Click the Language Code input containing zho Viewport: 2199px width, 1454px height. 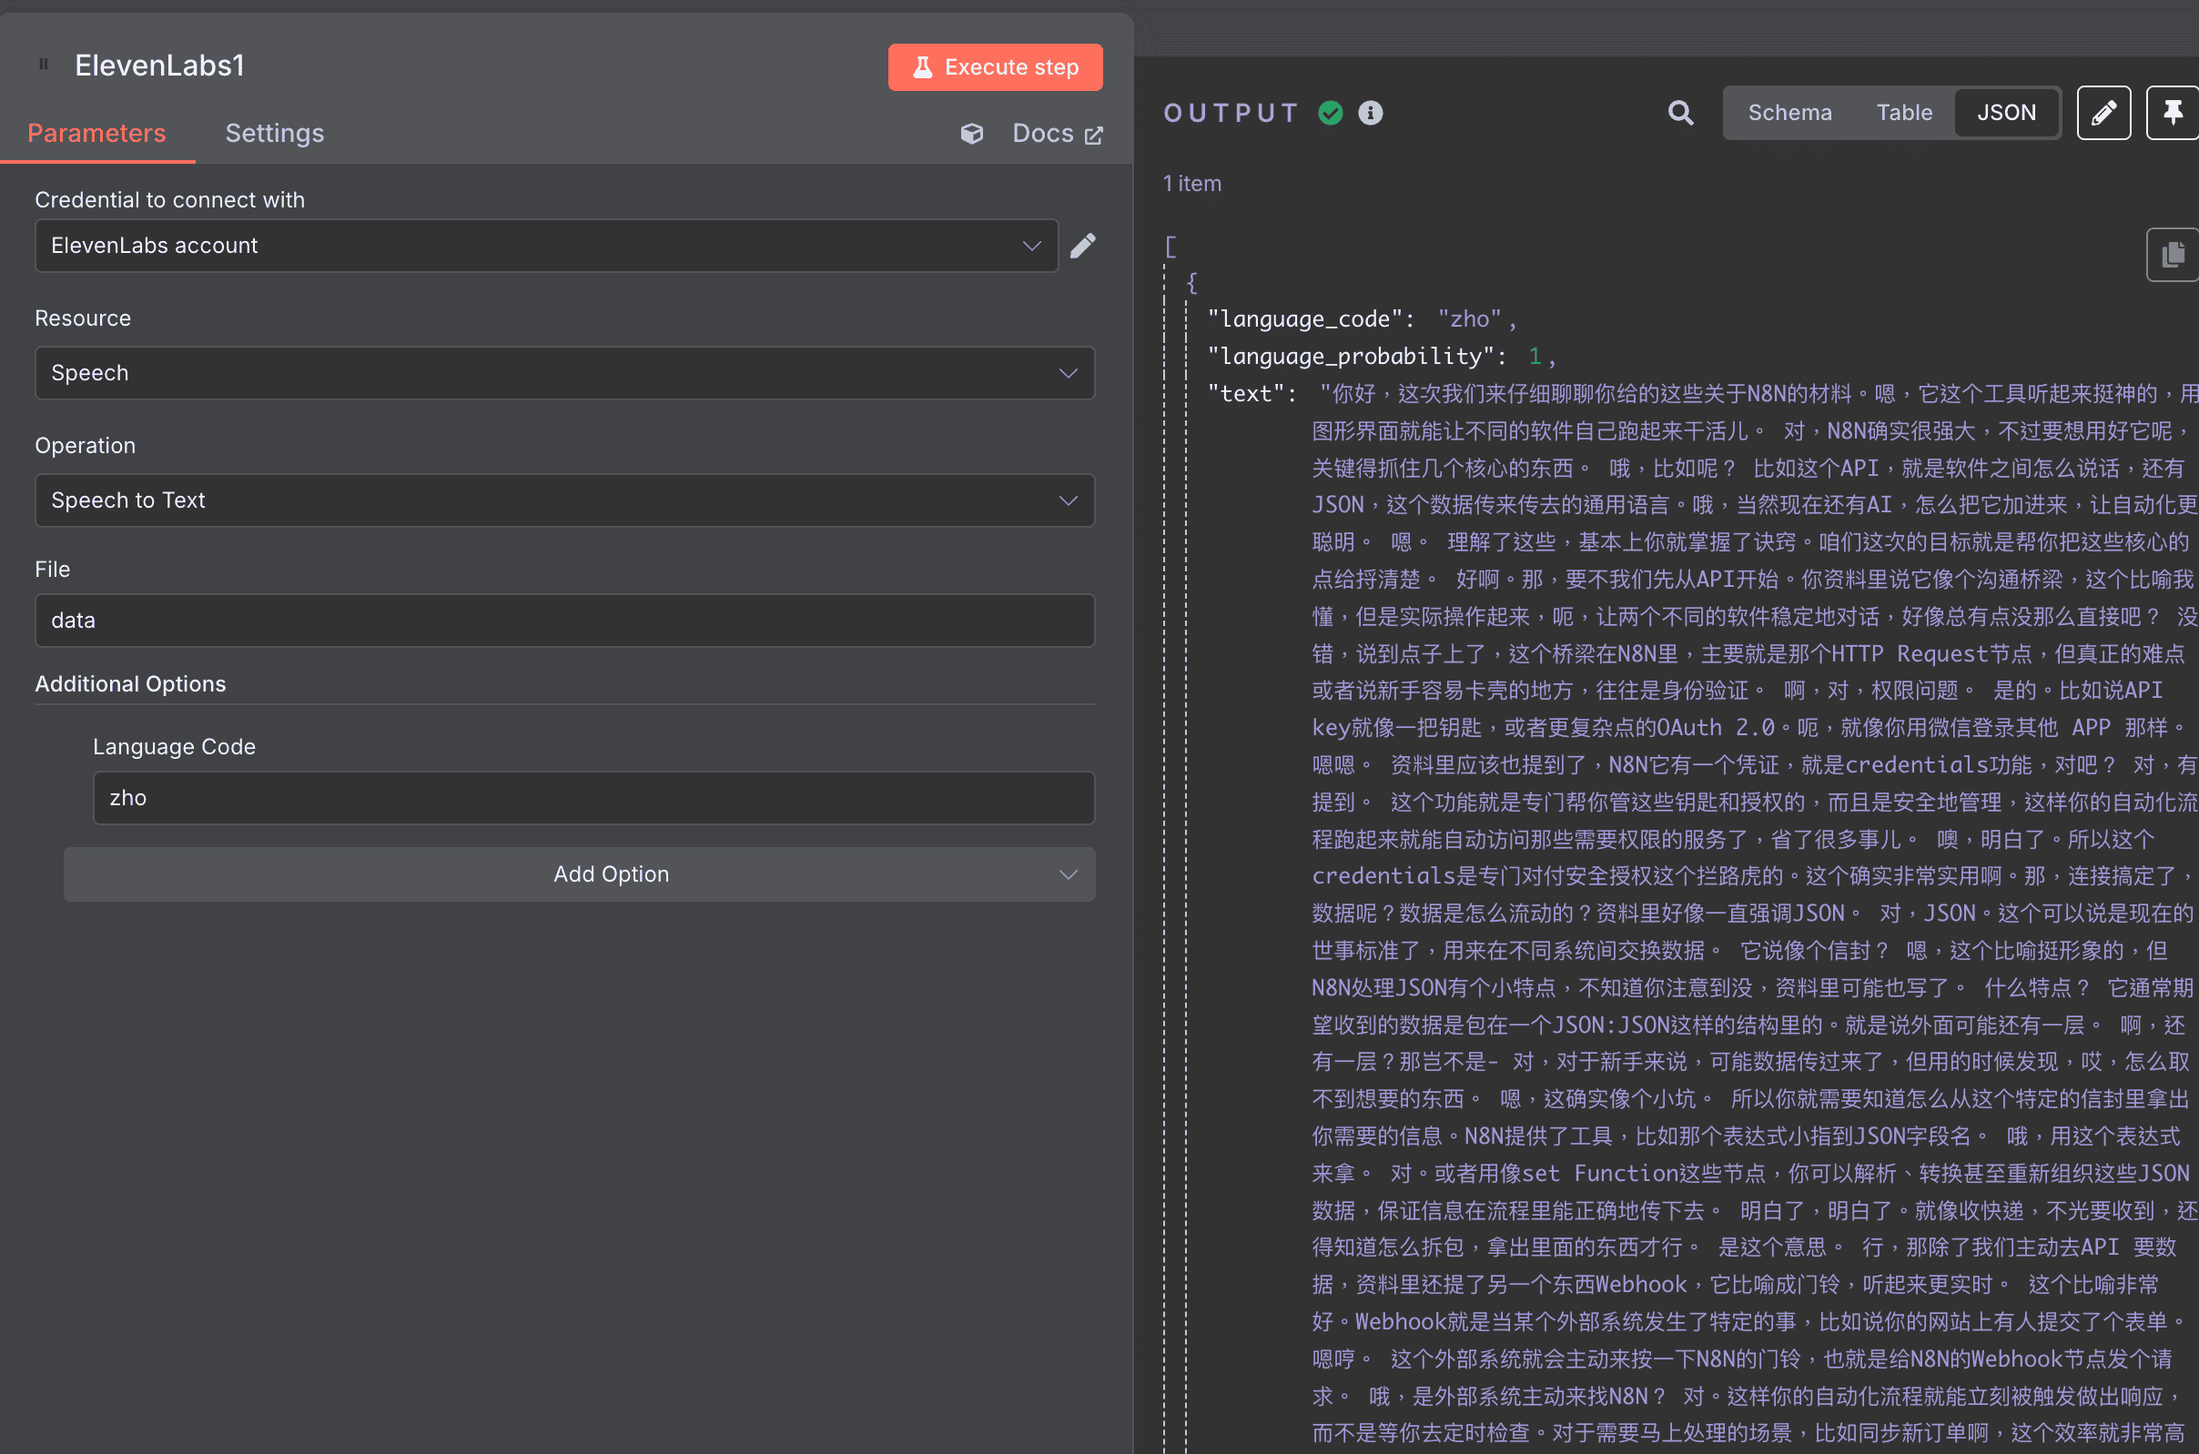tap(593, 797)
